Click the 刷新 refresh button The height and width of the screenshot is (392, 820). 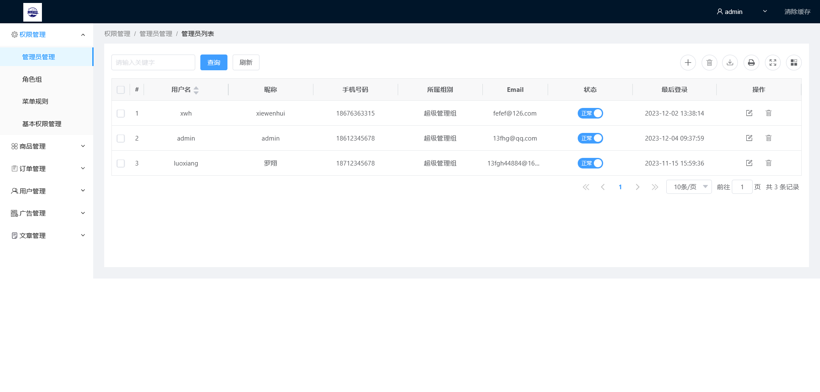pos(246,63)
